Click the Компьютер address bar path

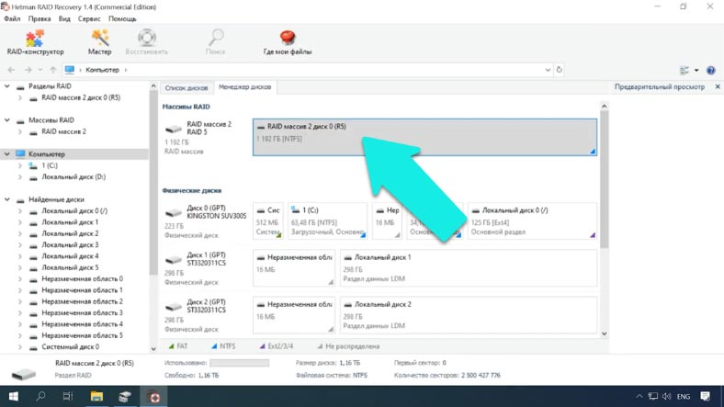pos(102,70)
